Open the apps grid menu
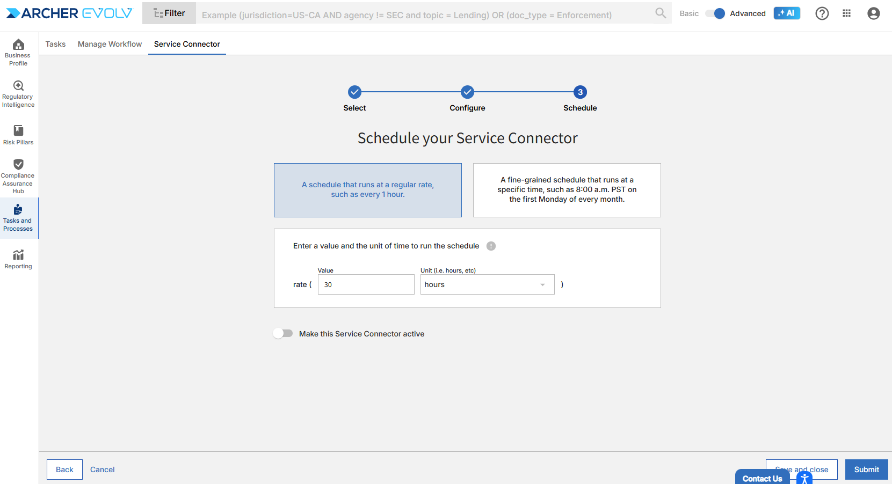The height and width of the screenshot is (484, 892). tap(846, 13)
